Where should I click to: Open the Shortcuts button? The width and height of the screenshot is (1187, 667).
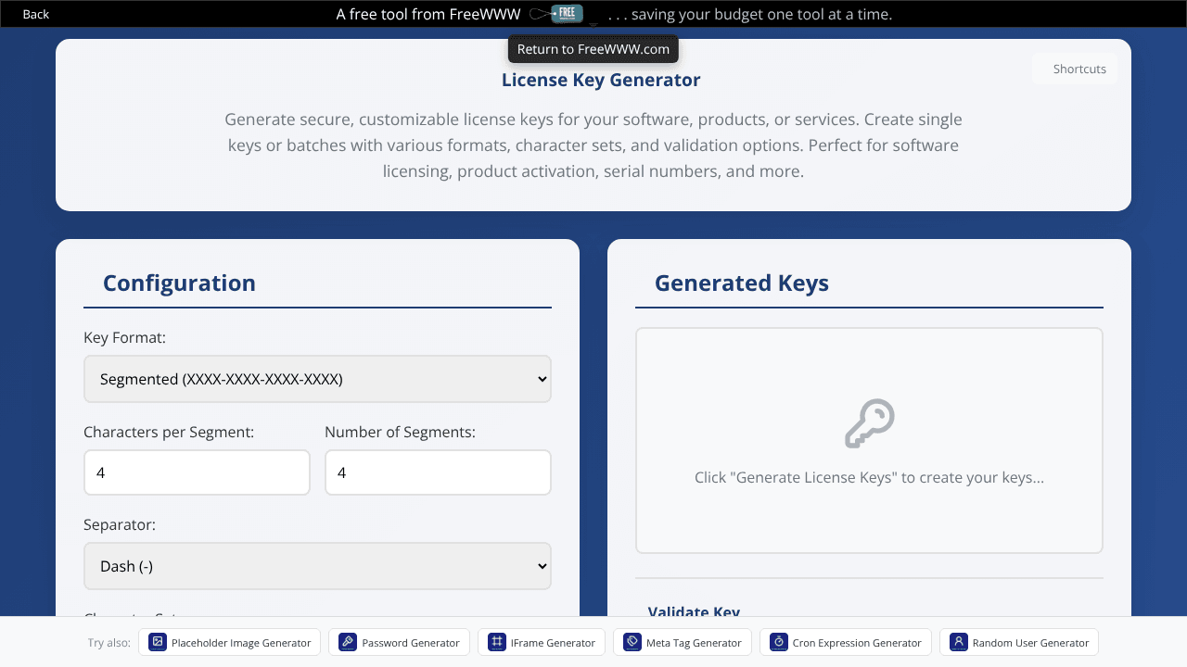(x=1075, y=69)
